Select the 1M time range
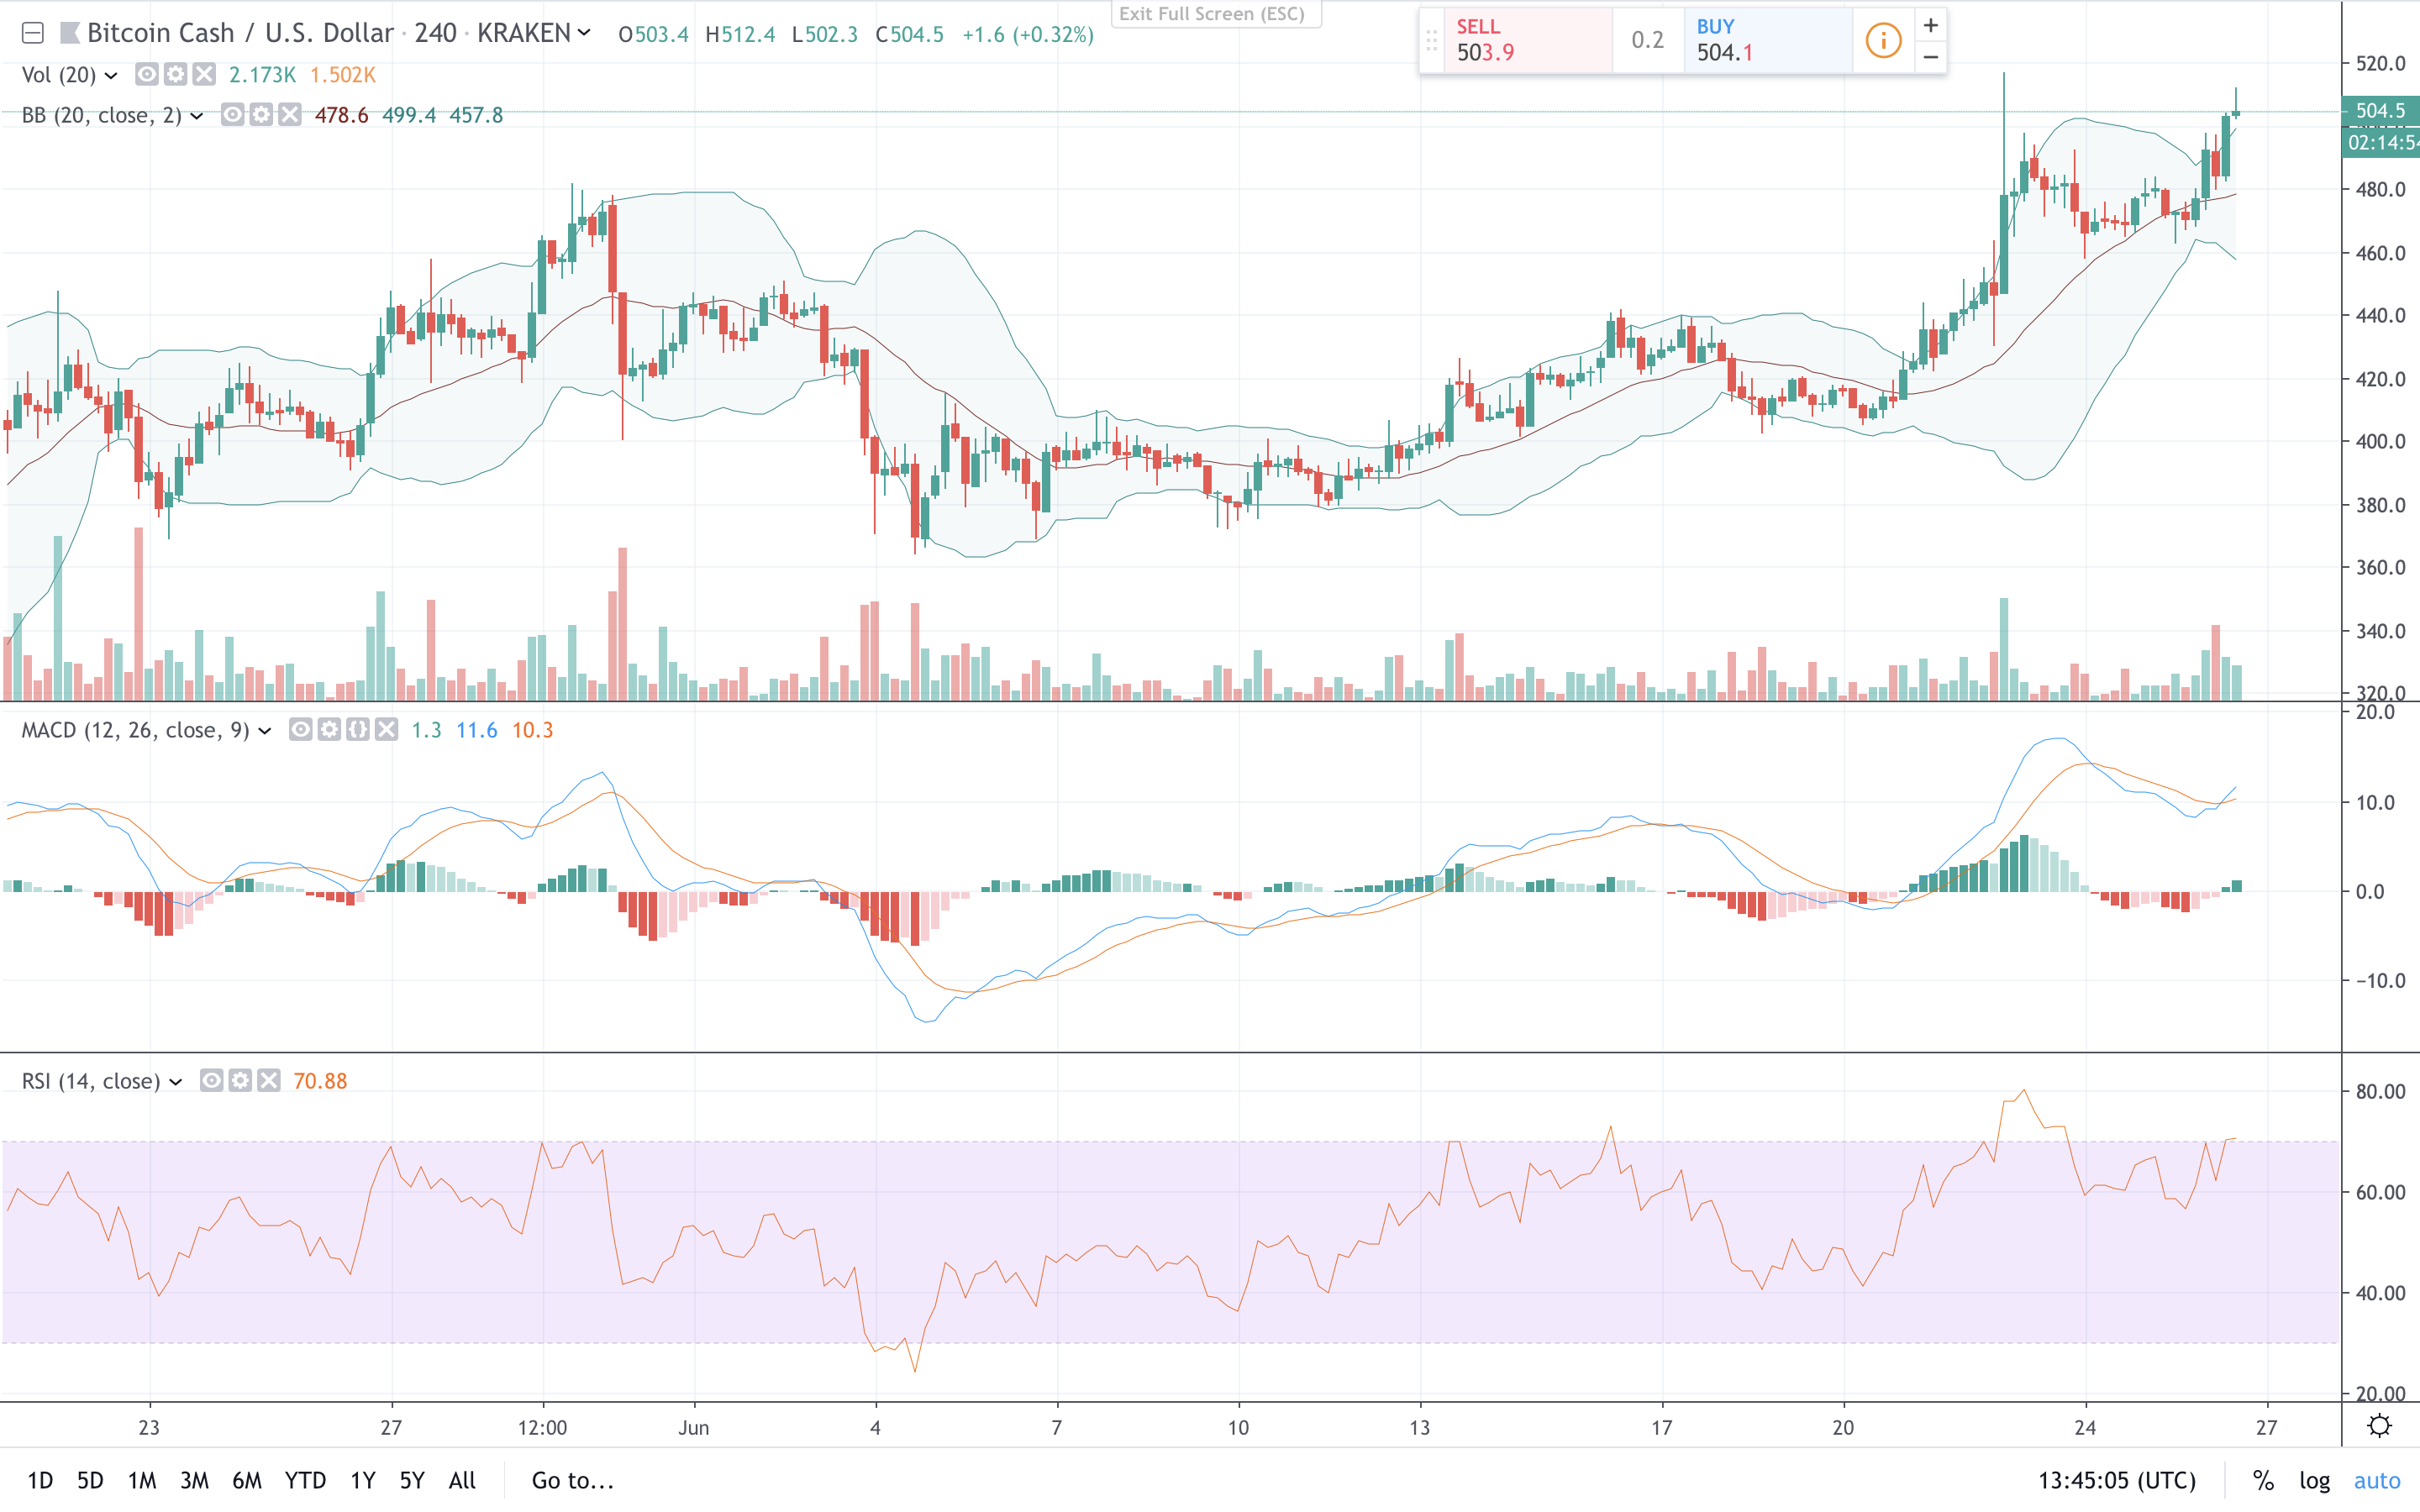Viewport: 2420px width, 1512px height. click(142, 1481)
